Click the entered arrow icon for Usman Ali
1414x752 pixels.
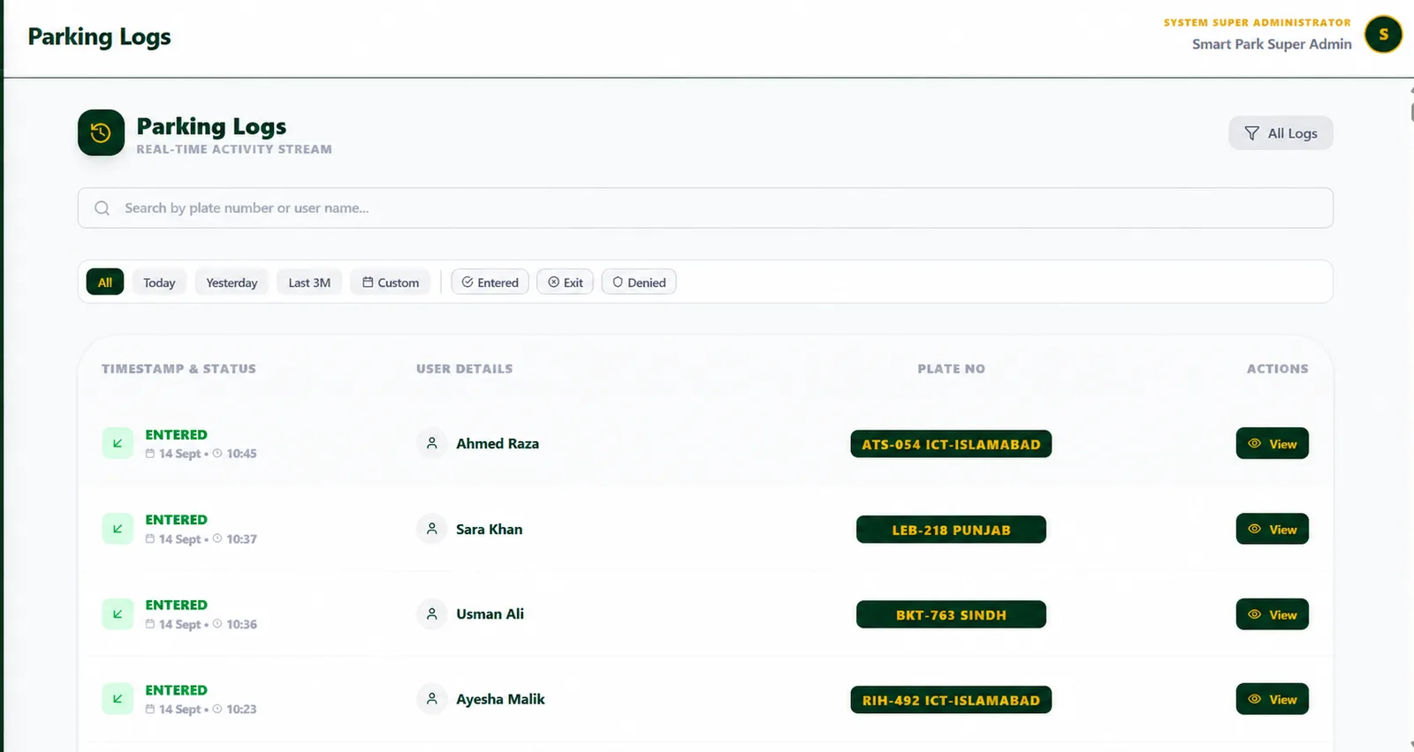pyautogui.click(x=118, y=613)
